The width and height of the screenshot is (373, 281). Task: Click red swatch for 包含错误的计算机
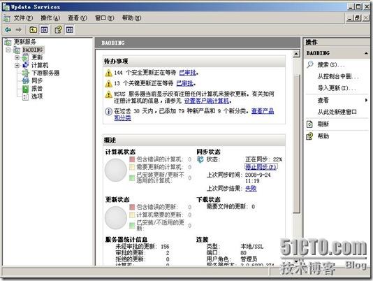(132, 159)
